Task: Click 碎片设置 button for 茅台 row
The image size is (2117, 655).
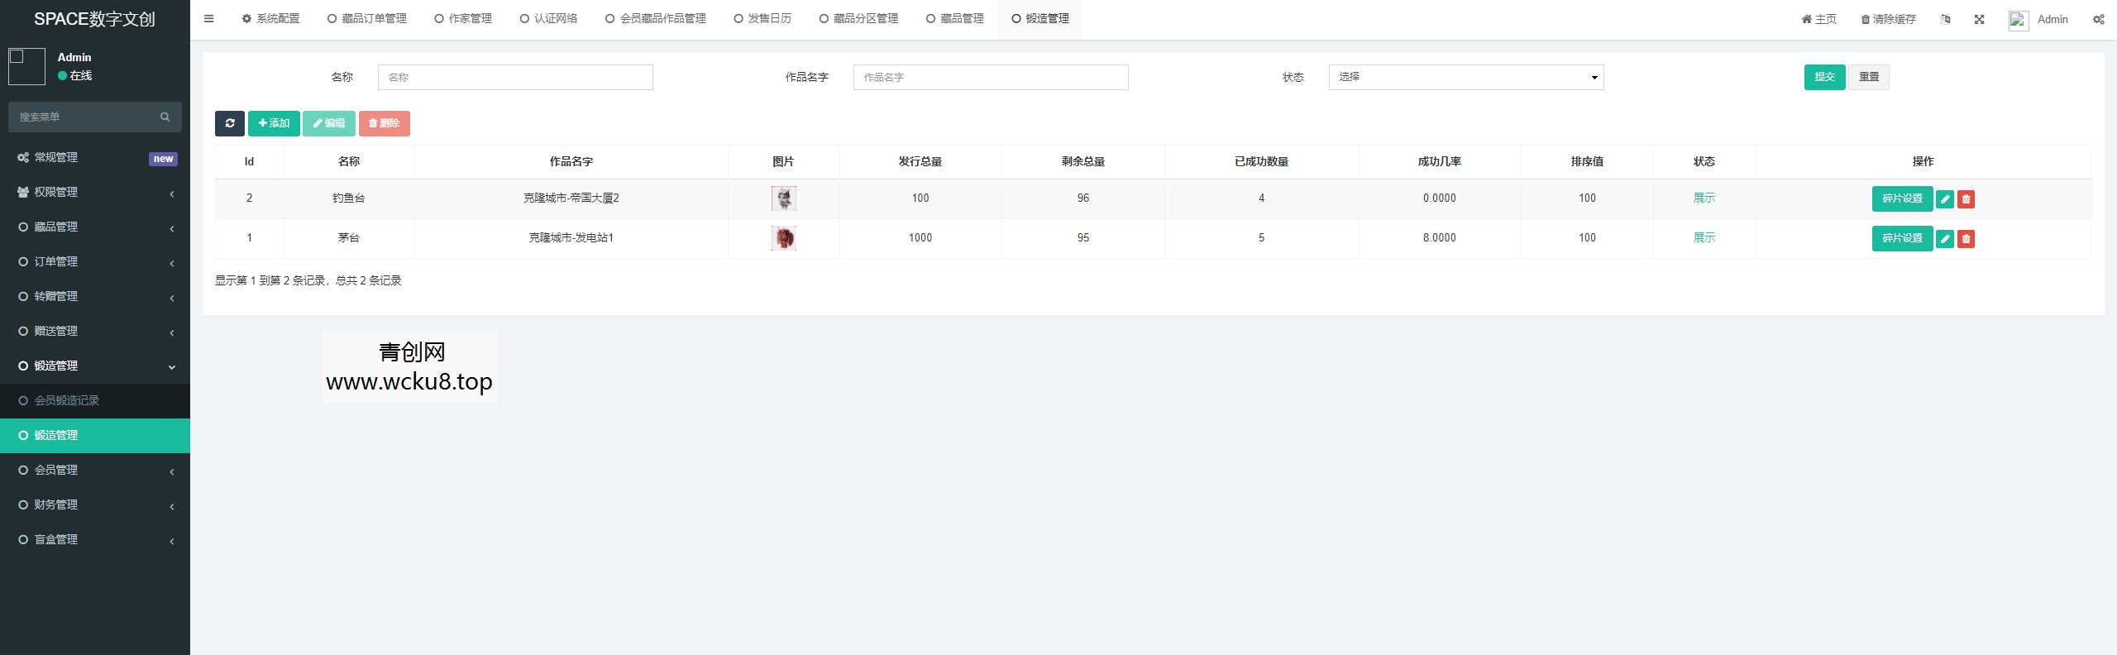Action: pos(1901,238)
